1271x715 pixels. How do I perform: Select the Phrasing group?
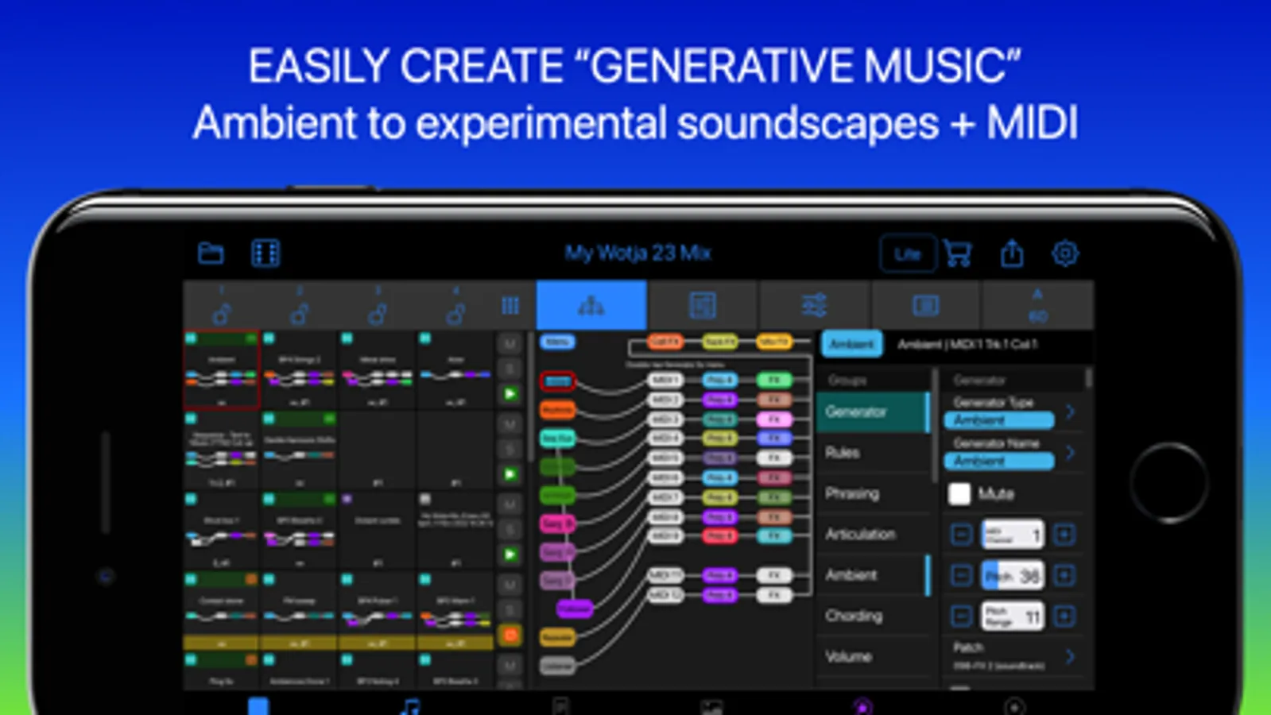click(x=873, y=493)
